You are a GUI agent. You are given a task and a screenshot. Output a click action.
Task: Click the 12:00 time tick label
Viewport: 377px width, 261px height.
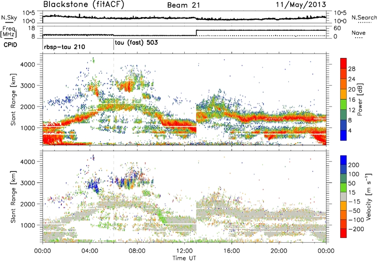[x=184, y=251]
